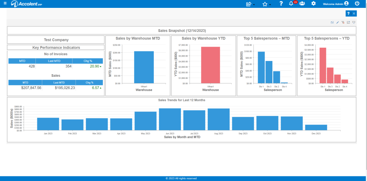Click the pin icon in dashboard toolbar
Screen dimensions: 367x181
[354, 23]
